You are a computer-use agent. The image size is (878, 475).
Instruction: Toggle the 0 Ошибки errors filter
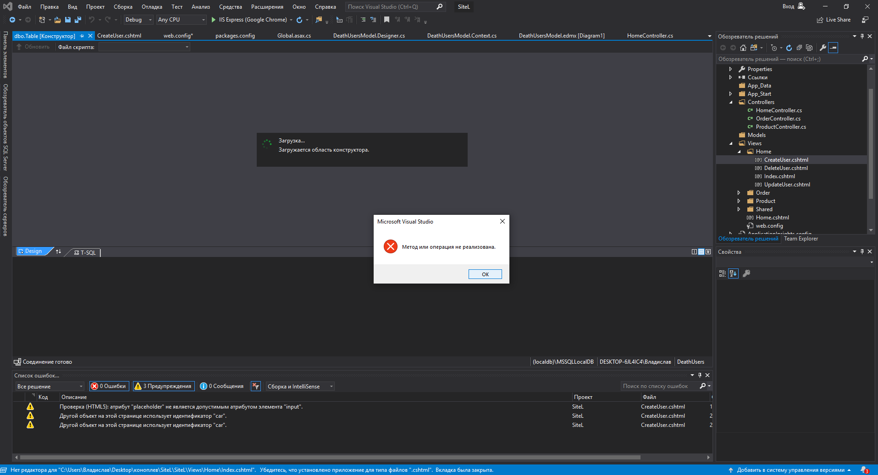109,386
